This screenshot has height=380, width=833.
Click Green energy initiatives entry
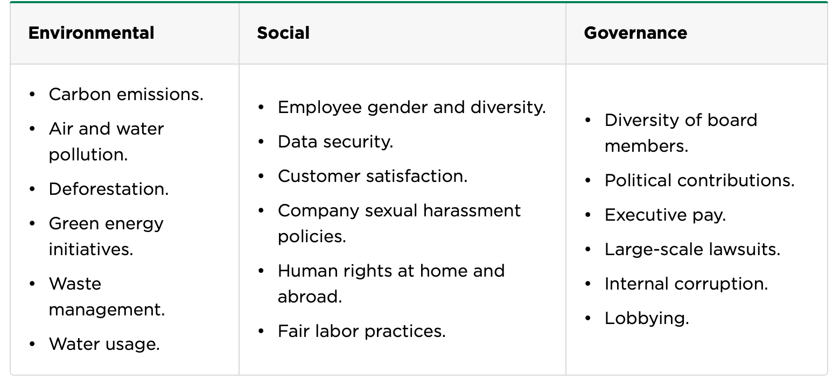[x=106, y=236]
